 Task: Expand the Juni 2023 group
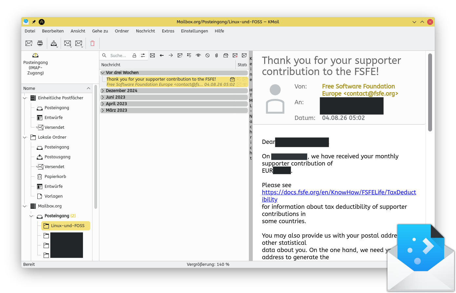103,97
